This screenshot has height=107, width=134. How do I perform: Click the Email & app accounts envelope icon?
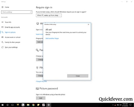(3, 27)
